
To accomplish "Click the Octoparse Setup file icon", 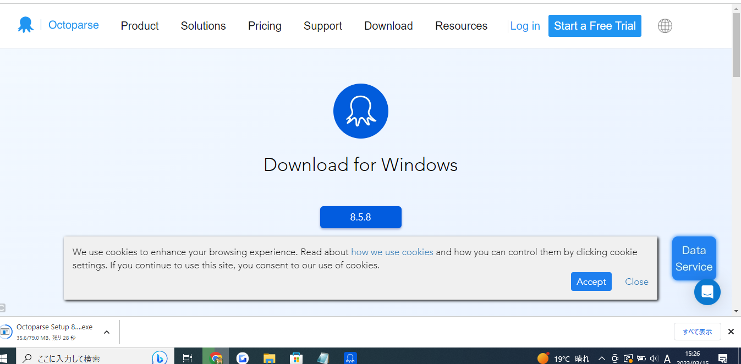I will click(6, 332).
